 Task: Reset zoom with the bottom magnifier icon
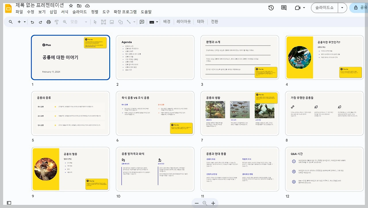(x=205, y=203)
